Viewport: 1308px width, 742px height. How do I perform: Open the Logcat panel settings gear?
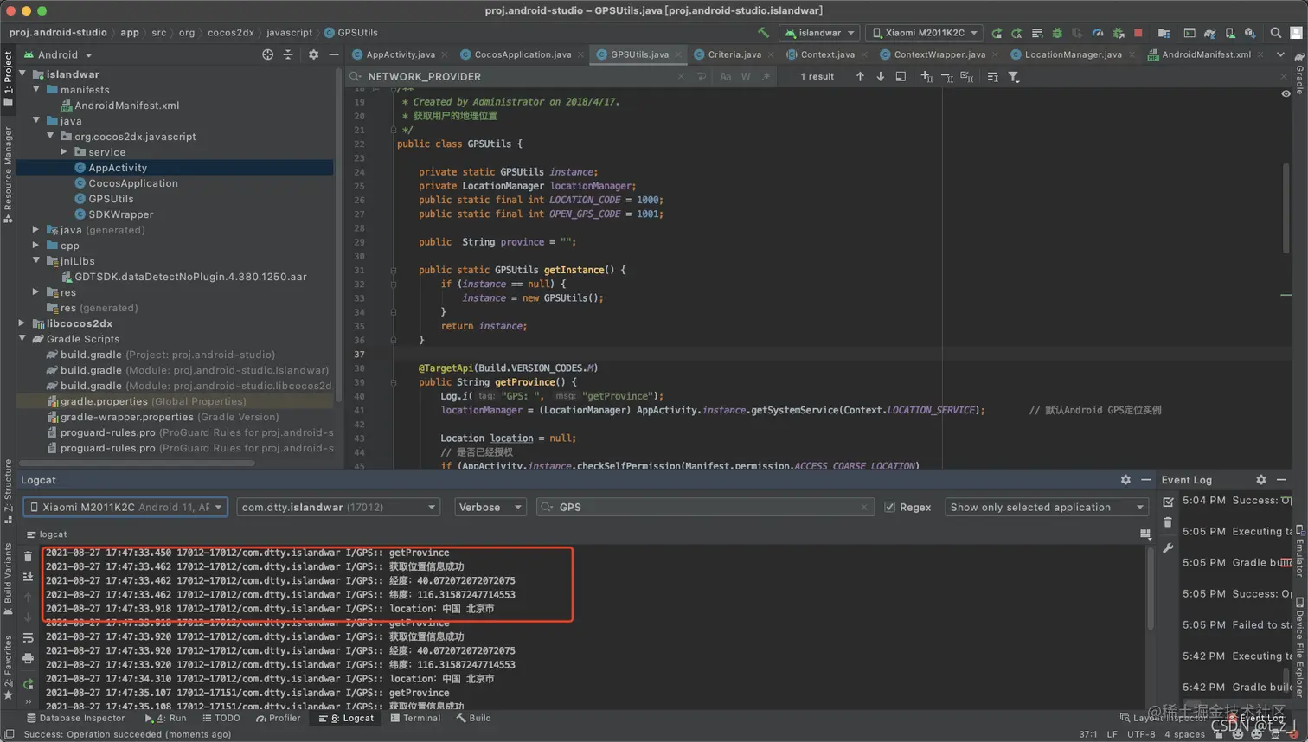(1125, 479)
